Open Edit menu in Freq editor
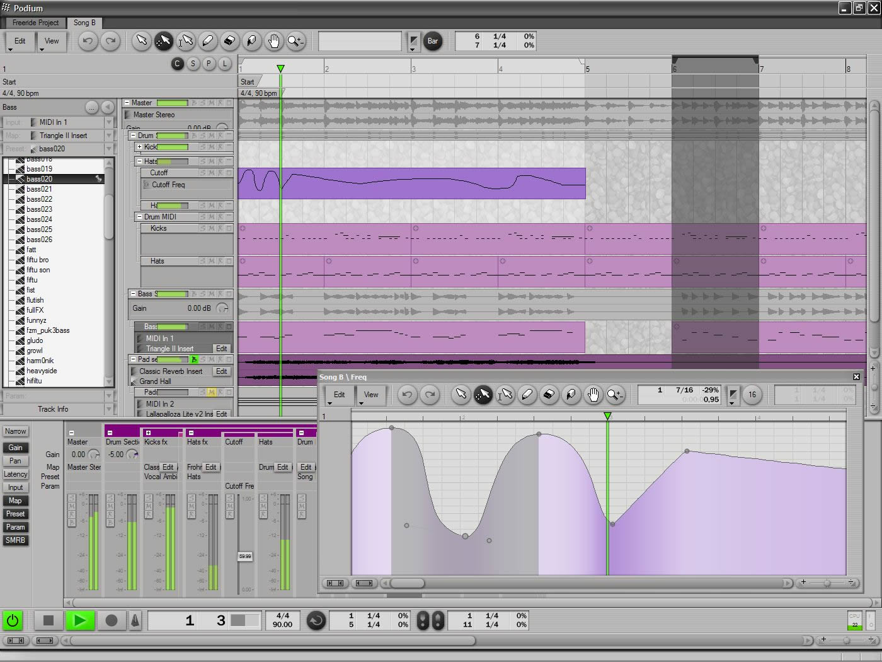Screen dimensions: 882x662 pos(339,395)
